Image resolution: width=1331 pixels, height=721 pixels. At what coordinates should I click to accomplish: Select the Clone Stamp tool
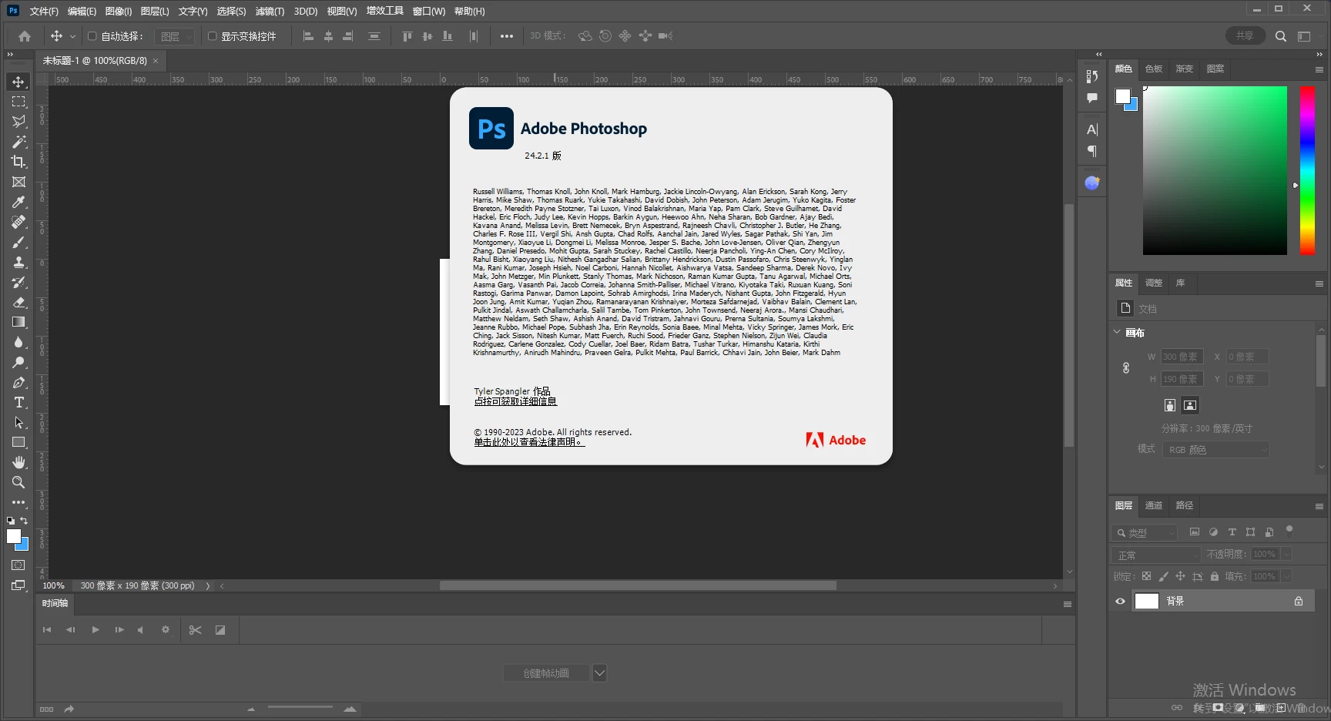pos(18,262)
